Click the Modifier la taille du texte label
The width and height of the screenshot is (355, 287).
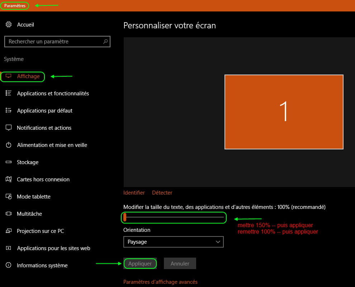coord(224,207)
